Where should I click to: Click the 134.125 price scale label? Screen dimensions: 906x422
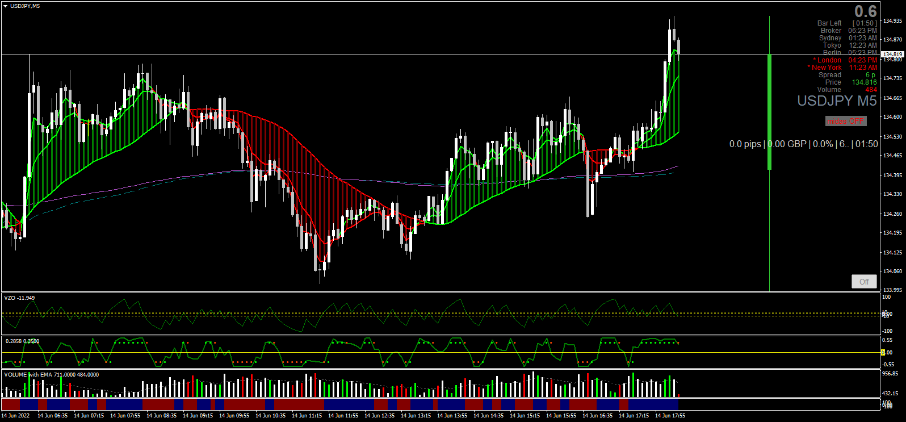893,253
